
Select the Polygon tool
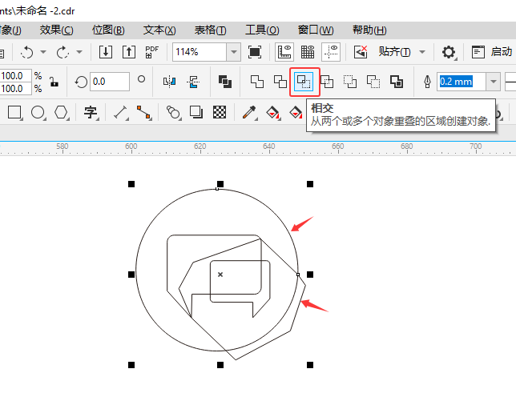click(x=61, y=112)
